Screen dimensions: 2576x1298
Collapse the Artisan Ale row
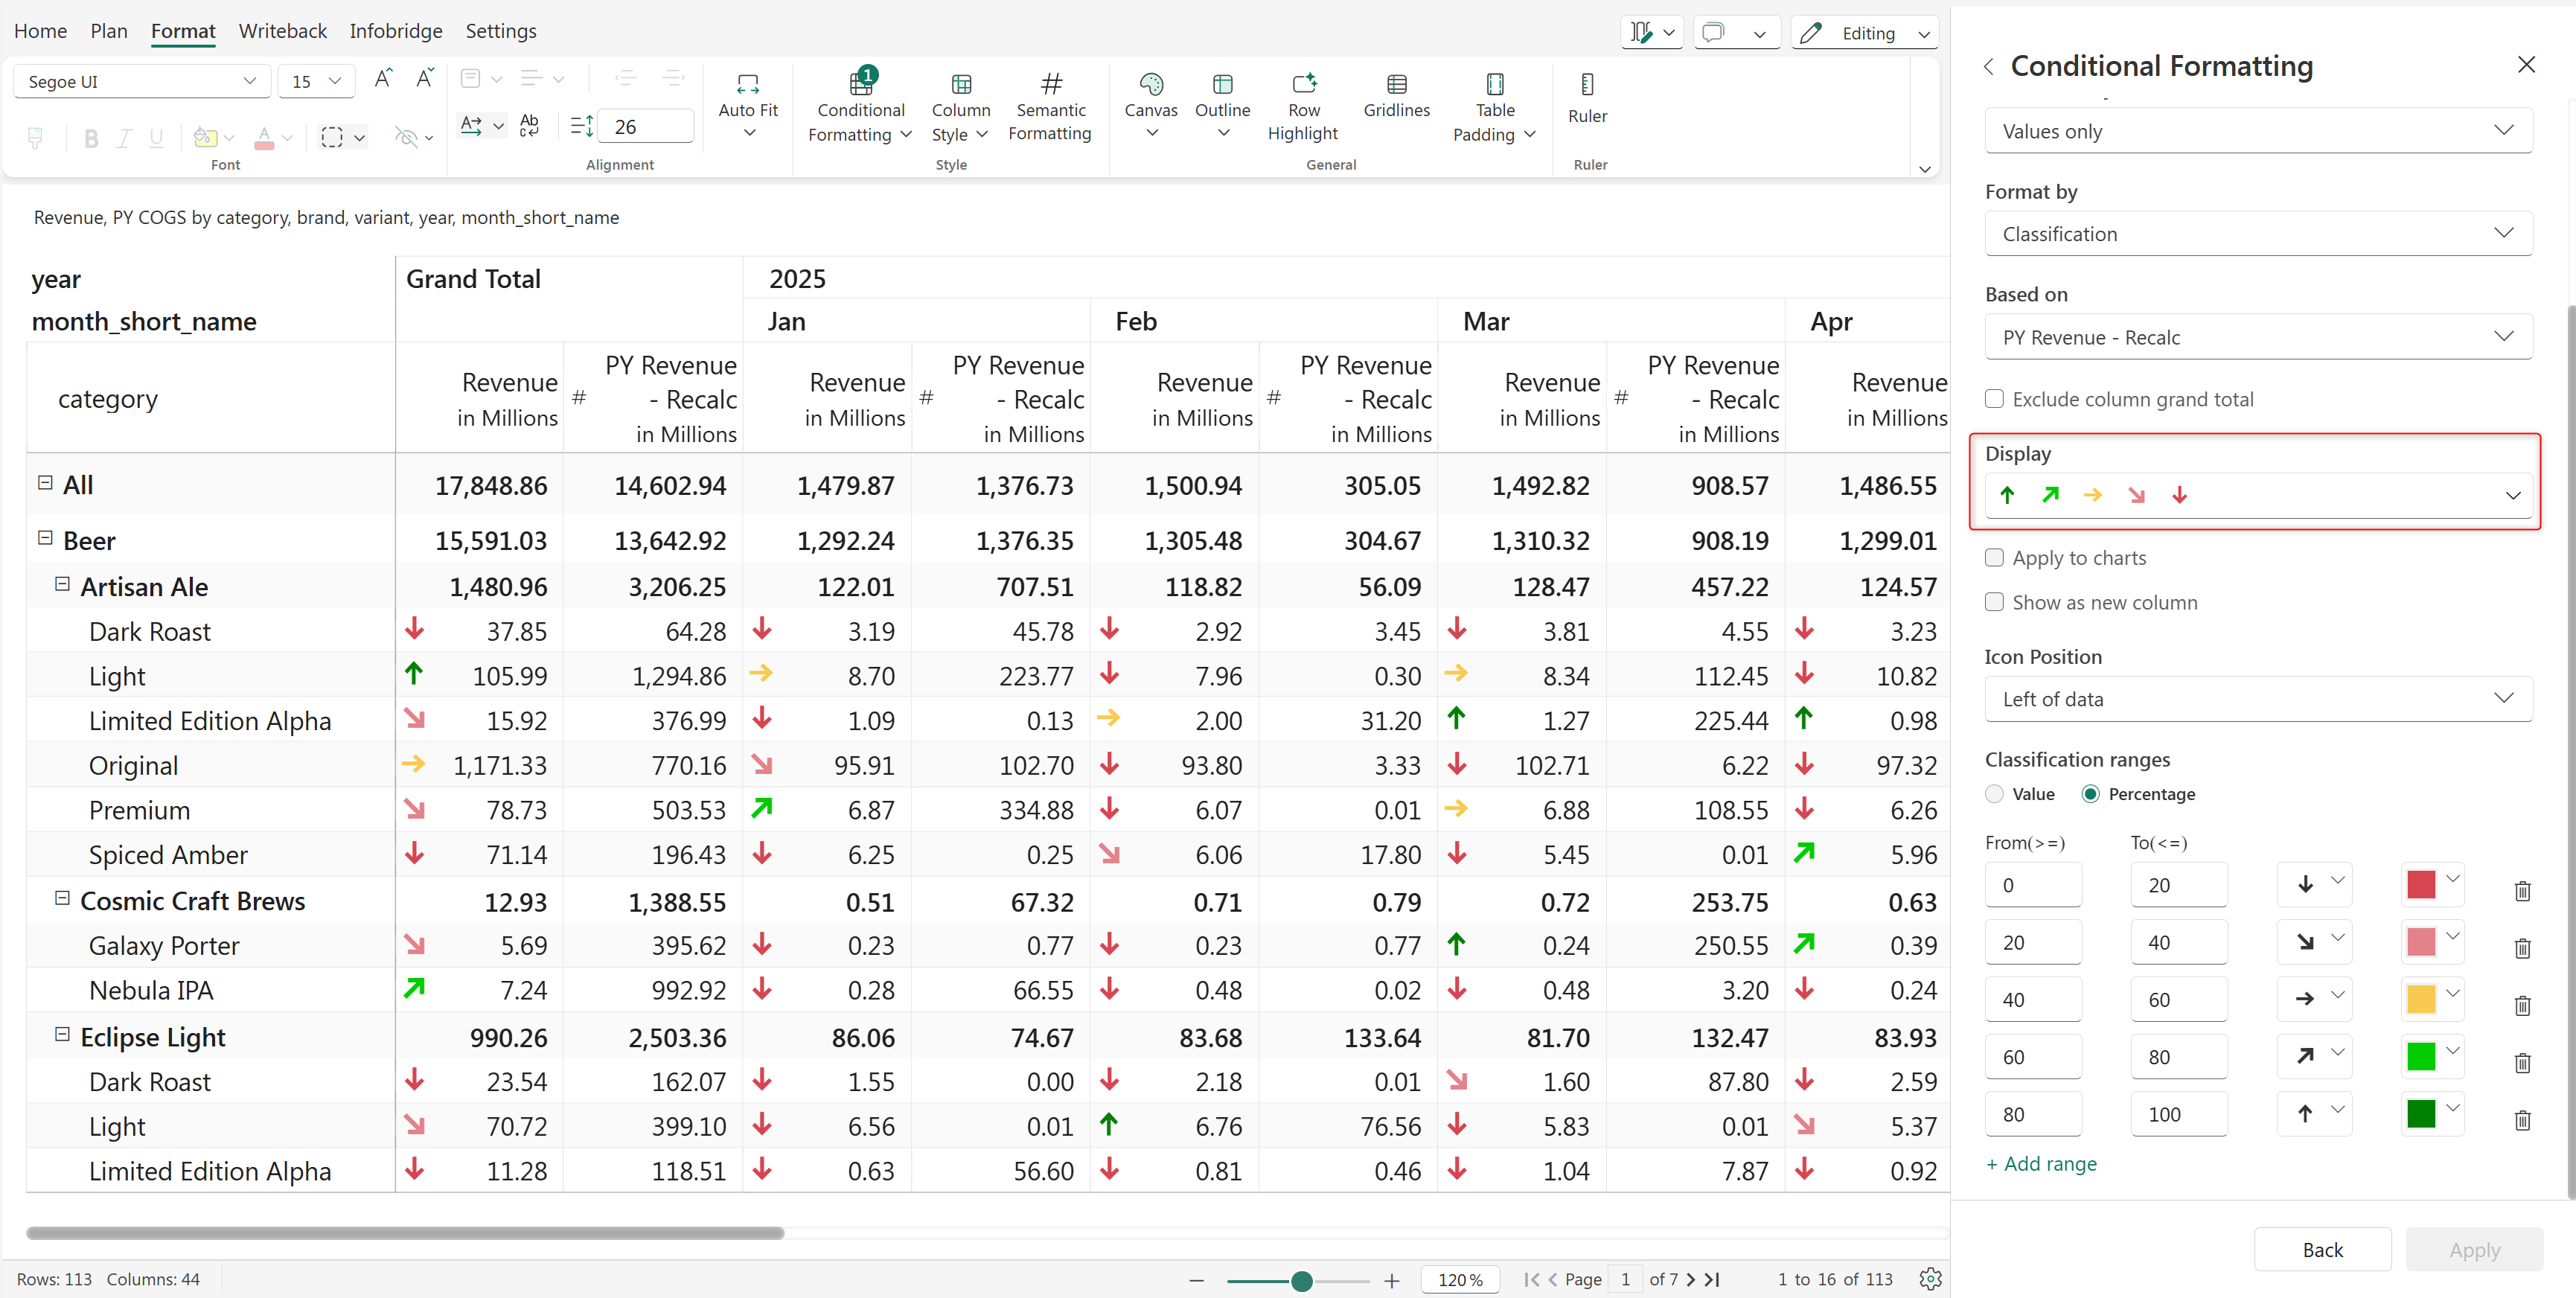[x=62, y=585]
